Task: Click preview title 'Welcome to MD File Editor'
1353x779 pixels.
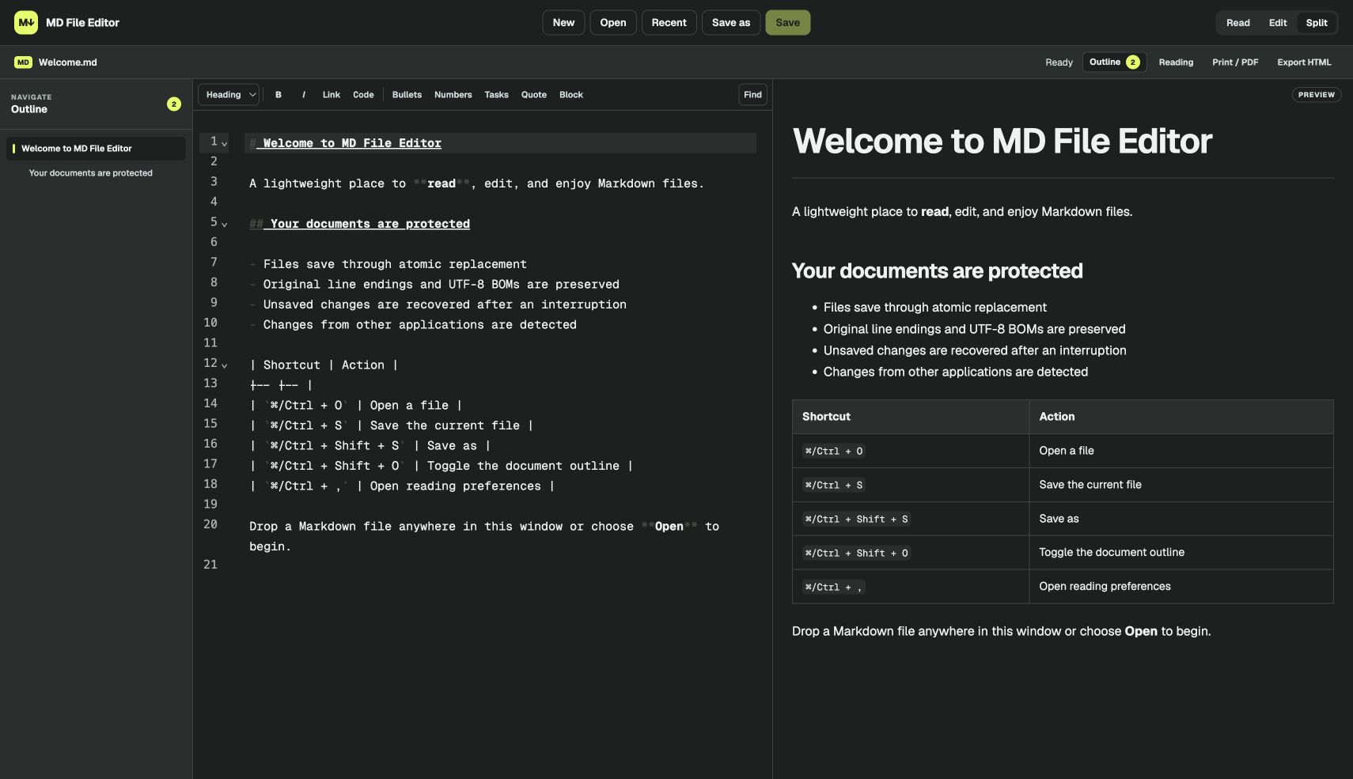Action: tap(1002, 142)
